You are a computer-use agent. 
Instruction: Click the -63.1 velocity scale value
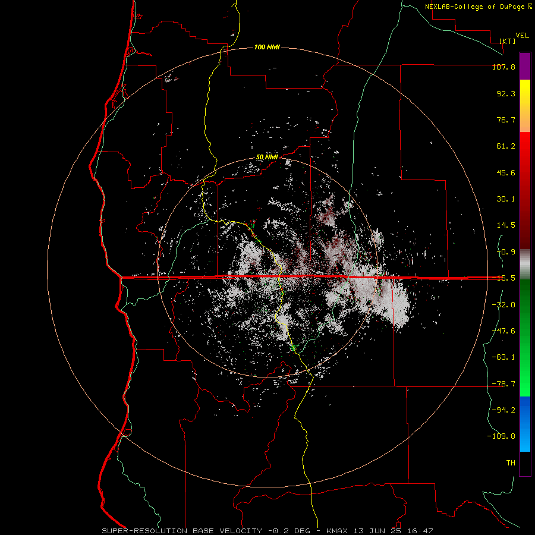(x=503, y=357)
